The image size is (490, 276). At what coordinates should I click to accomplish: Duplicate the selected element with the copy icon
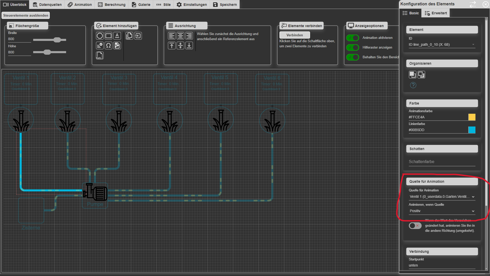point(129,36)
